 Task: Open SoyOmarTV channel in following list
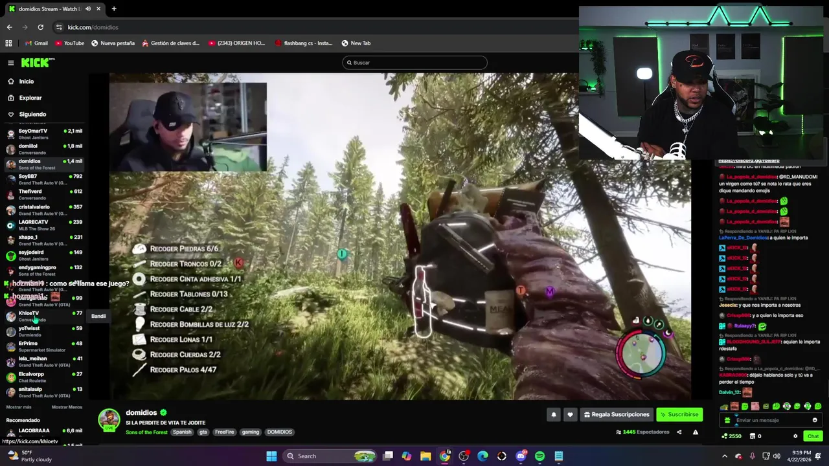44,133
